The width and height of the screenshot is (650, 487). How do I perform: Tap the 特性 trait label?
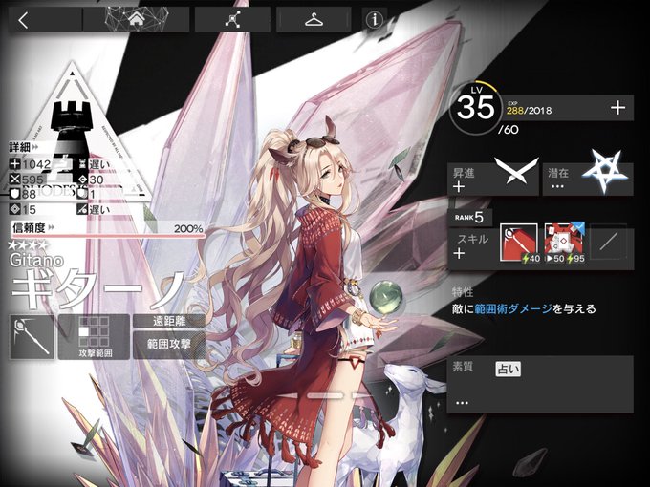click(463, 292)
